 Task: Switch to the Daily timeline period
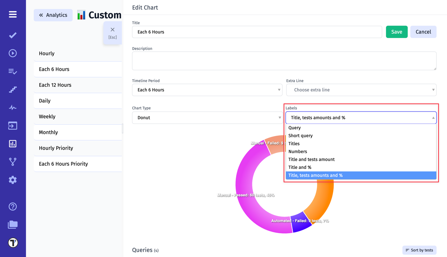pyautogui.click(x=45, y=101)
